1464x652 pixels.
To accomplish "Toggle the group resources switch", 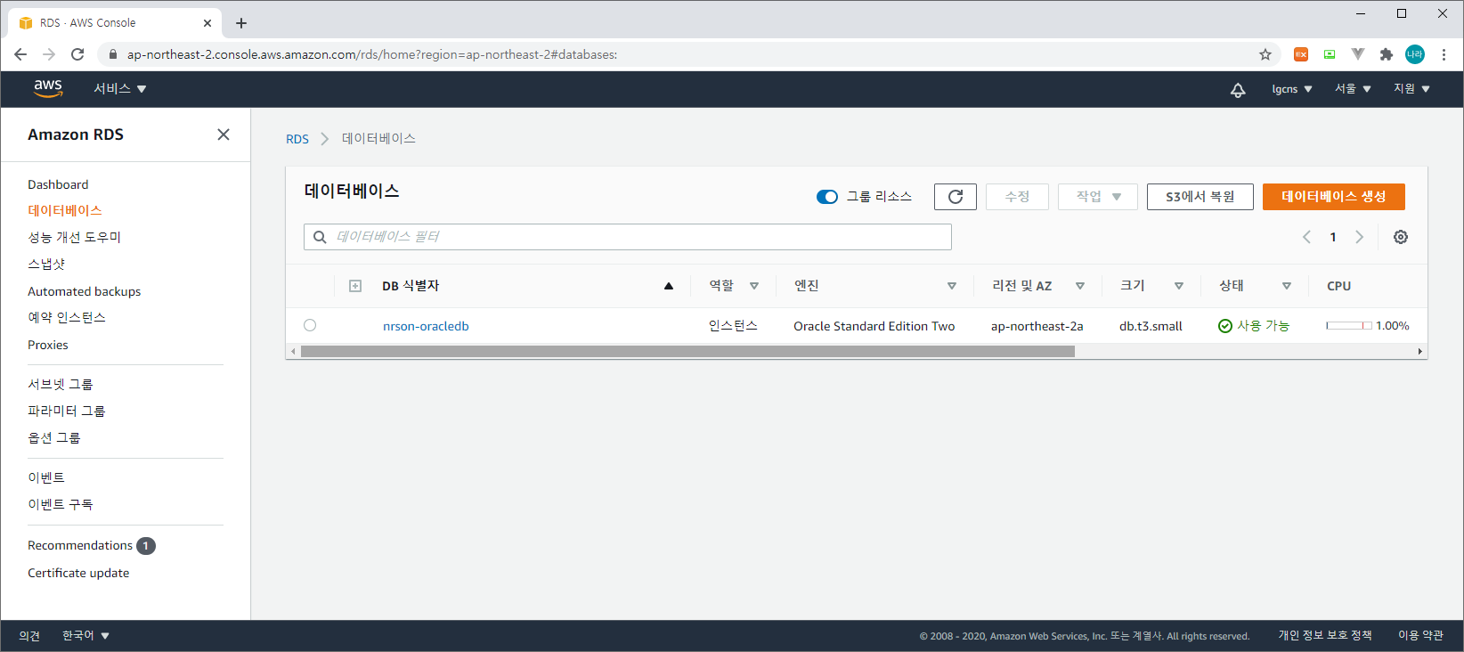I will [827, 197].
